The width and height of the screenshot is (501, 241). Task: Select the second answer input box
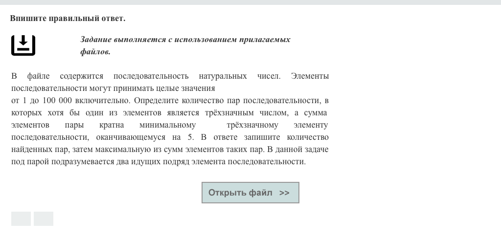44,219
